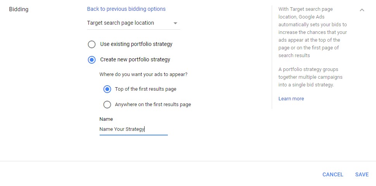This screenshot has width=376, height=186.
Task: Collapse the Bidding section with the chevron
Action: pos(362,10)
